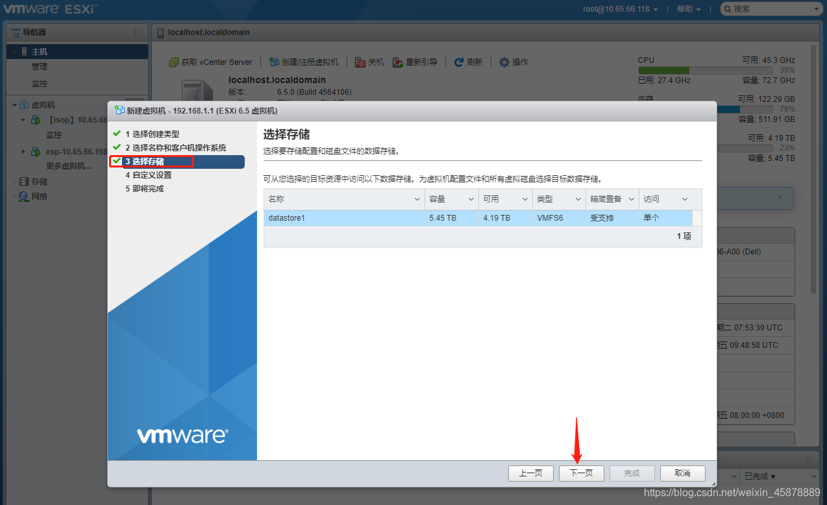Image resolution: width=827 pixels, height=505 pixels.
Task: Open the 可用 column dropdown arrow
Action: coord(525,199)
